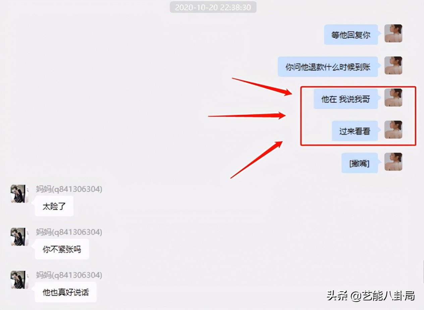Select the "你问他退款什么时候到账" message bubble
This screenshot has width=424, height=310.
click(x=328, y=67)
